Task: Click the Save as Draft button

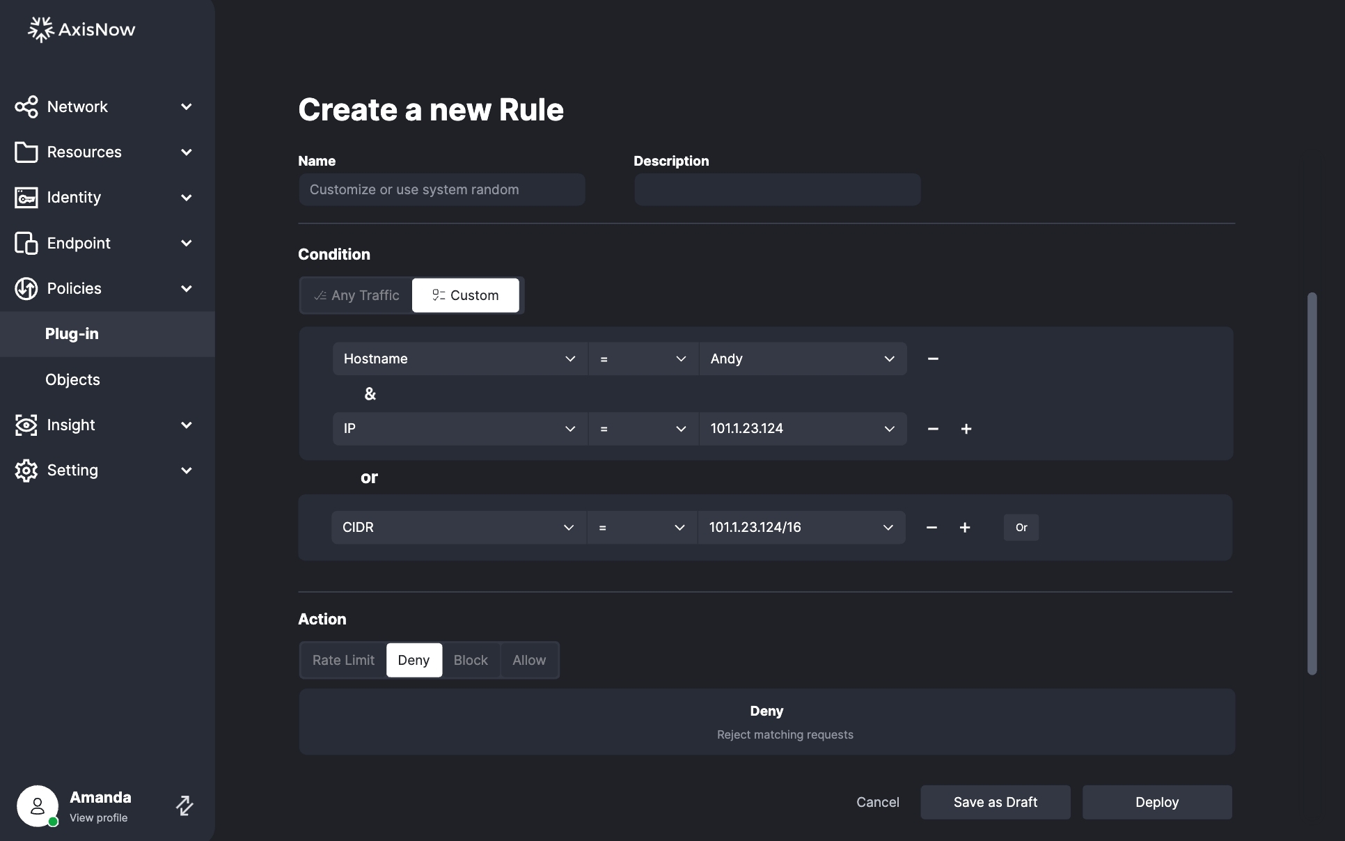Action: click(995, 802)
